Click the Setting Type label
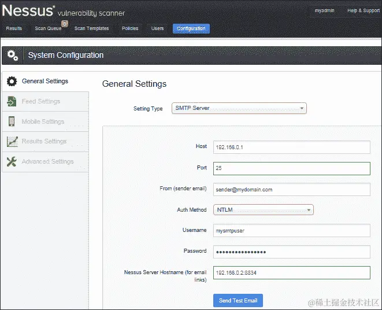This screenshot has width=382, height=310. click(x=148, y=109)
